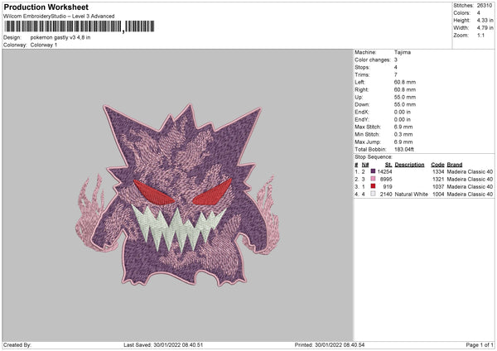Screen dimensions: 497x351
Task: Click the Description column header
Action: coord(409,164)
